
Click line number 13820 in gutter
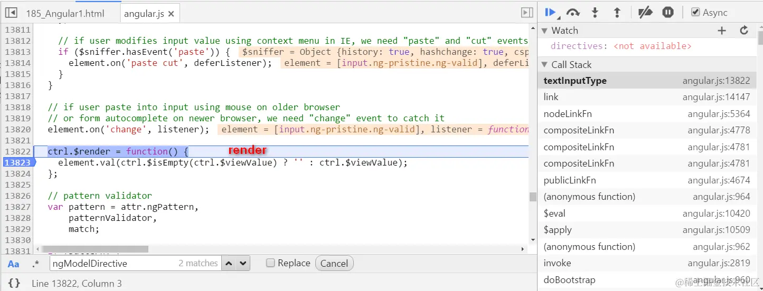click(17, 129)
